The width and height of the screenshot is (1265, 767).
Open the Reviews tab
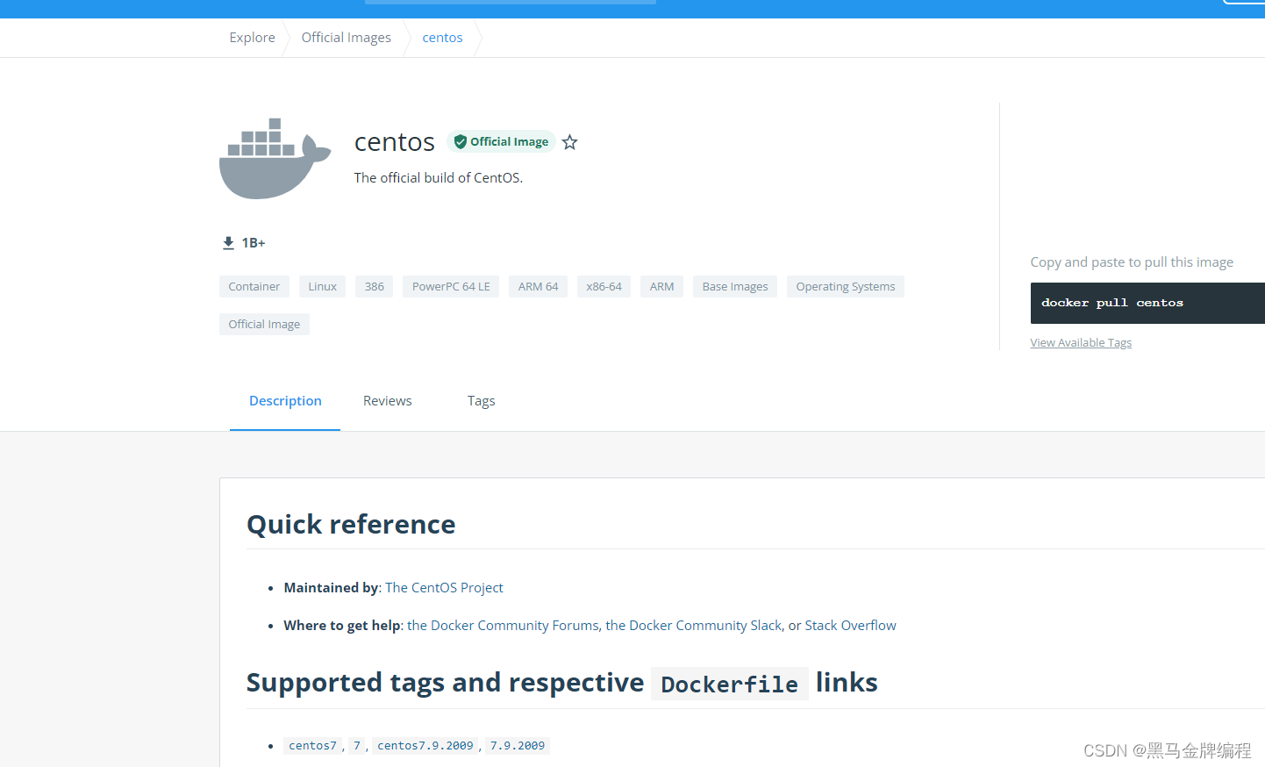tap(387, 401)
